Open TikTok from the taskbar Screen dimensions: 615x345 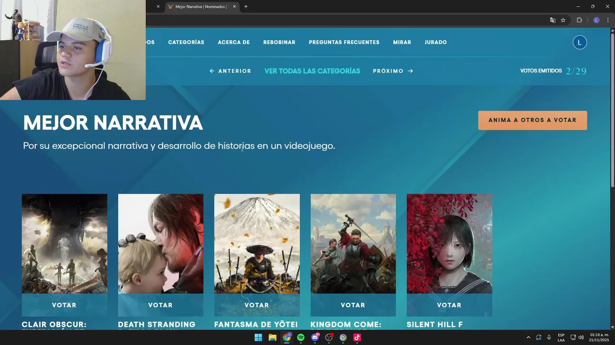tap(357, 337)
